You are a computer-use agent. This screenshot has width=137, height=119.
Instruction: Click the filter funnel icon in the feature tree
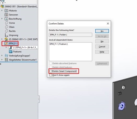point(3,2)
